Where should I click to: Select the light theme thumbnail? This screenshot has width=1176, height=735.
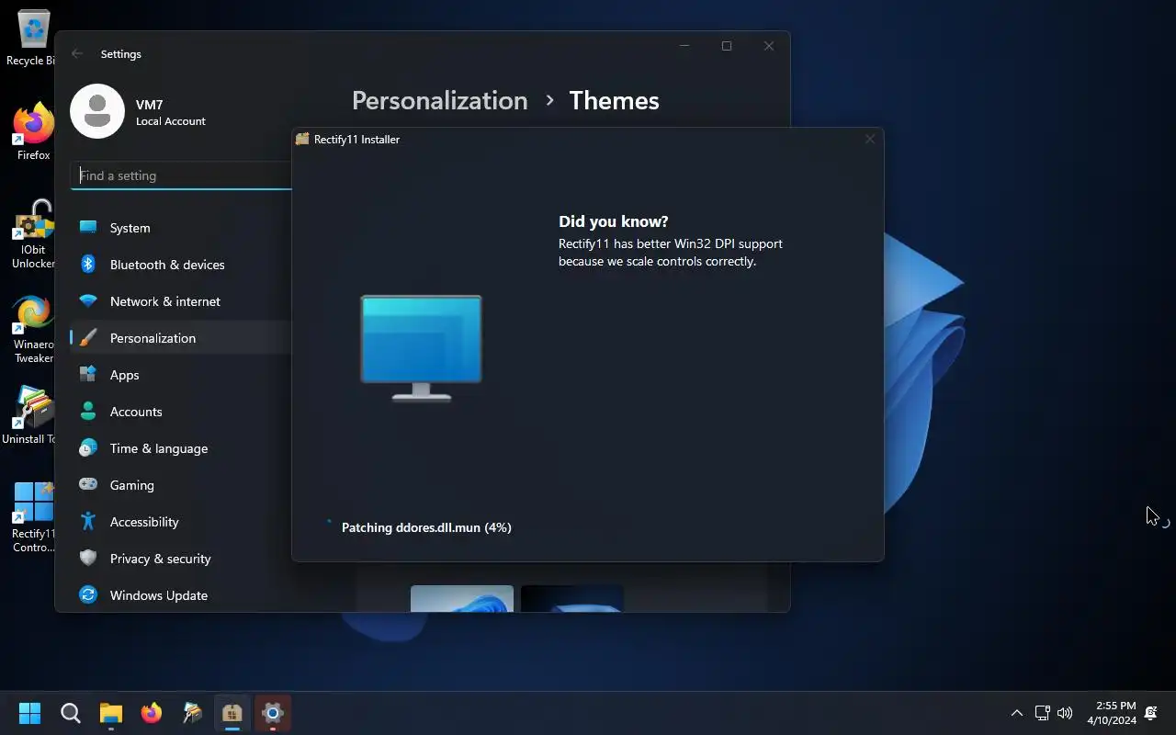click(x=462, y=598)
